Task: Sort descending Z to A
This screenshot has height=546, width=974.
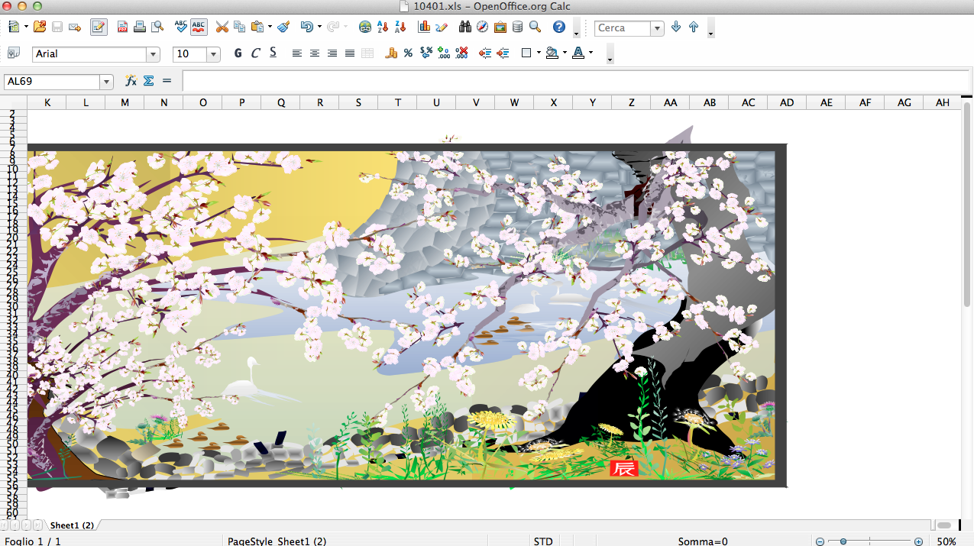Action: tap(400, 27)
